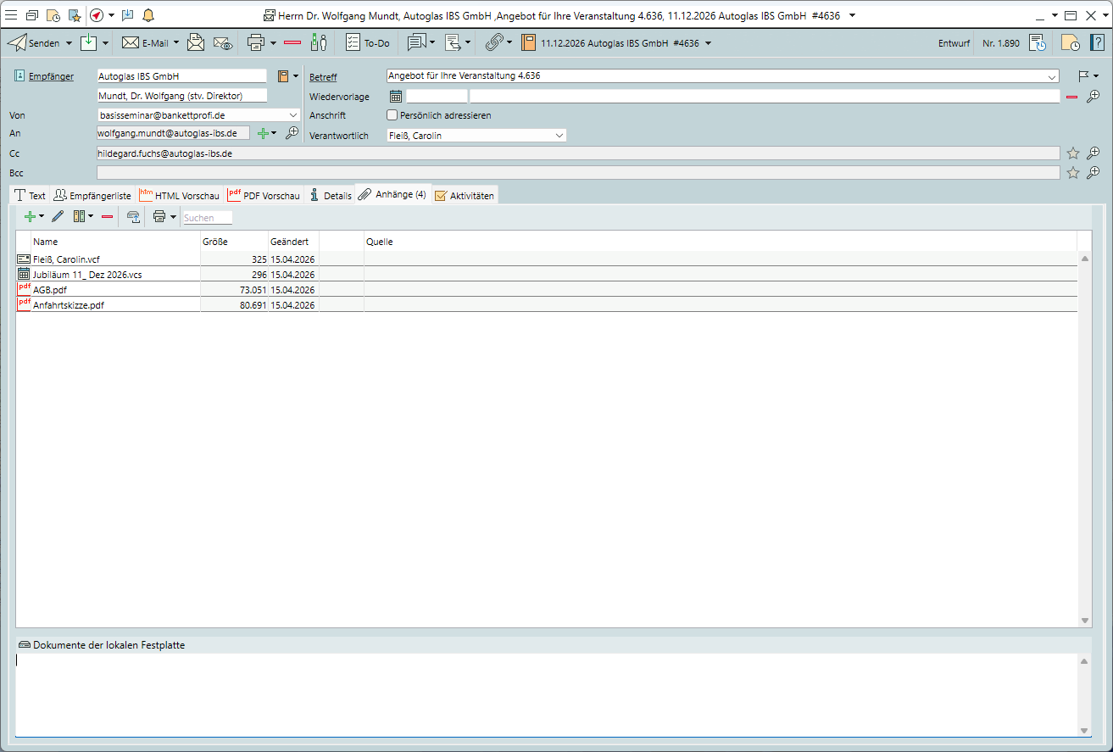Click the star icon beside Cc field
This screenshot has height=752, width=1113.
tap(1072, 153)
